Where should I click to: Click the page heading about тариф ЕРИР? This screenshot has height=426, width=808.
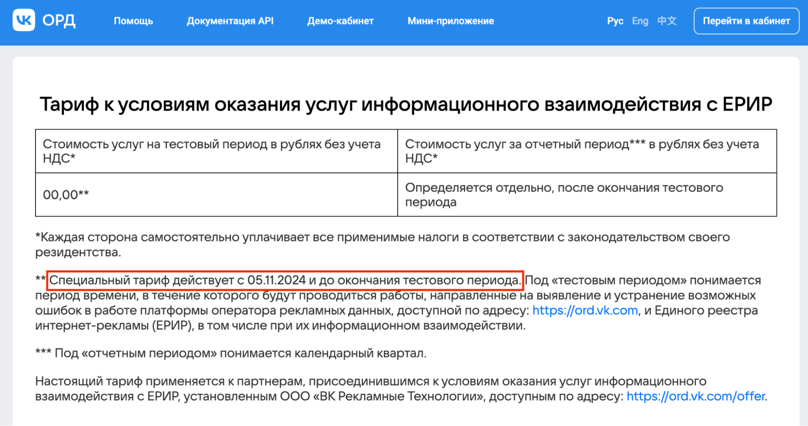[406, 104]
